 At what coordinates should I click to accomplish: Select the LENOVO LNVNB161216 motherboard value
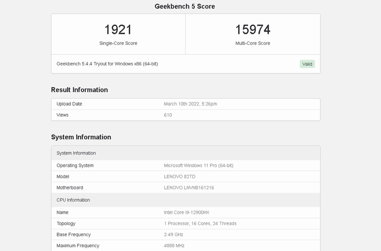click(x=189, y=188)
